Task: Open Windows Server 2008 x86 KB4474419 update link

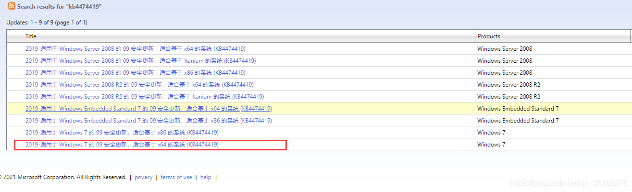Action: click(136, 73)
